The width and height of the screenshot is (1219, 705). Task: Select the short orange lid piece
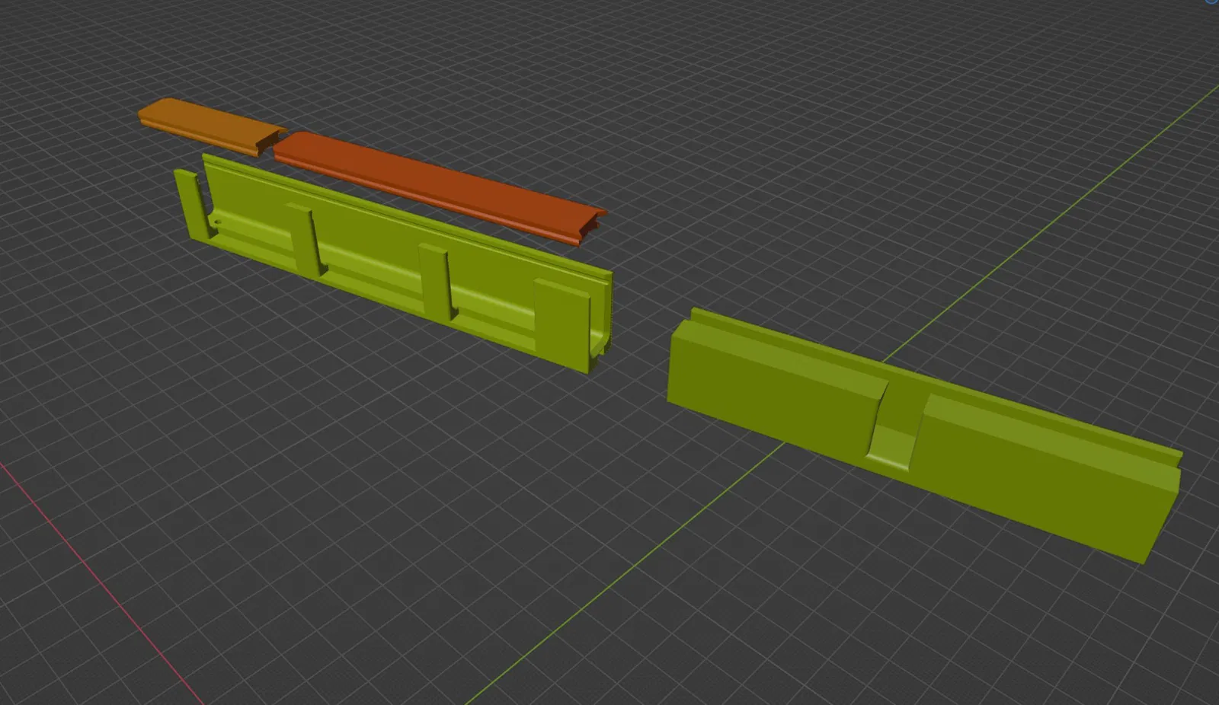(x=207, y=124)
